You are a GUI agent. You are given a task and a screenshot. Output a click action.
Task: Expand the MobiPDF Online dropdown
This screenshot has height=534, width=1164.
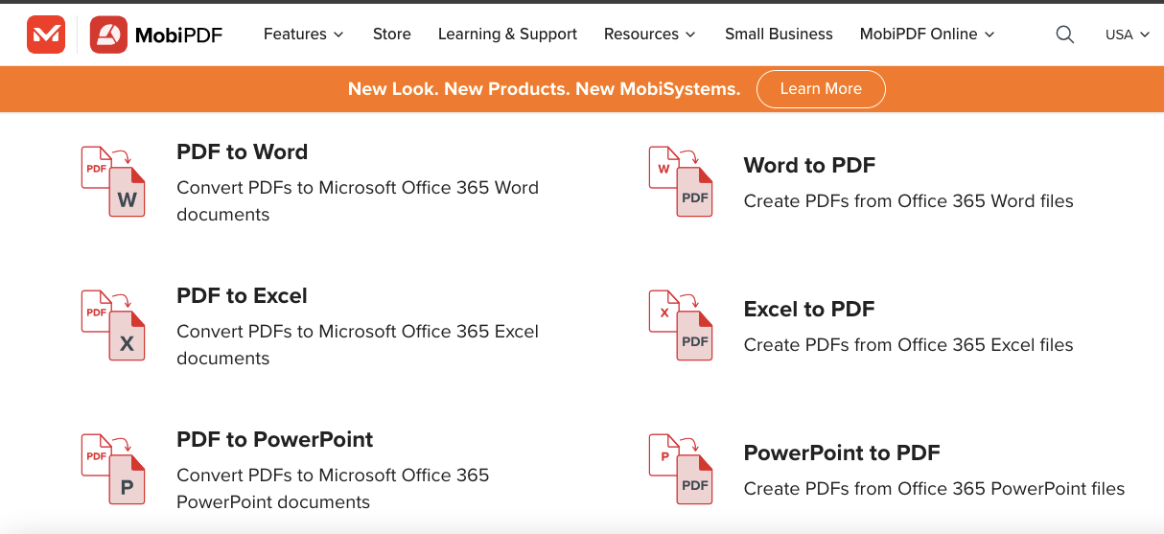926,35
